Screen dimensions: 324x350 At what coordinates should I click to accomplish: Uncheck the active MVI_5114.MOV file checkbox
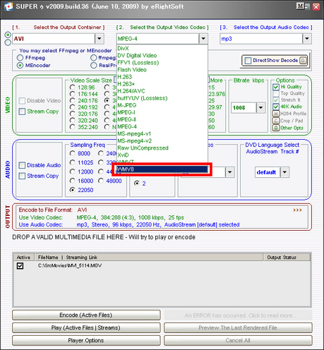(20, 266)
